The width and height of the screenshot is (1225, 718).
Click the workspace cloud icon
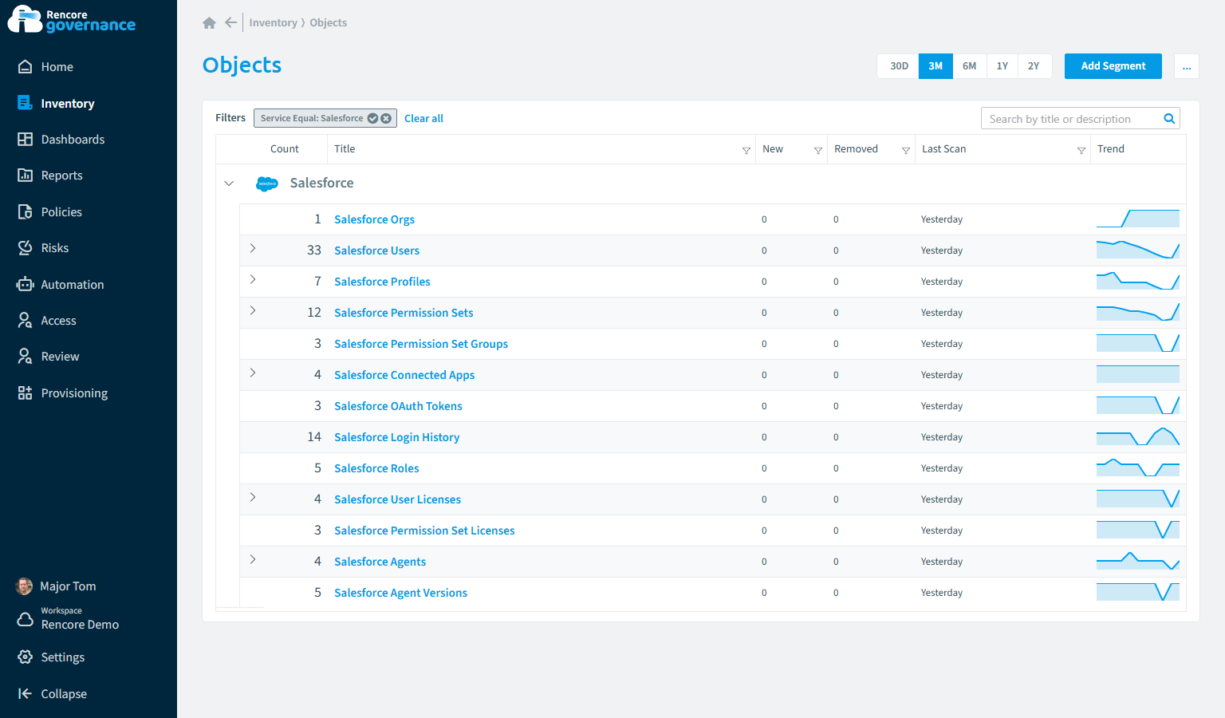pyautogui.click(x=26, y=619)
